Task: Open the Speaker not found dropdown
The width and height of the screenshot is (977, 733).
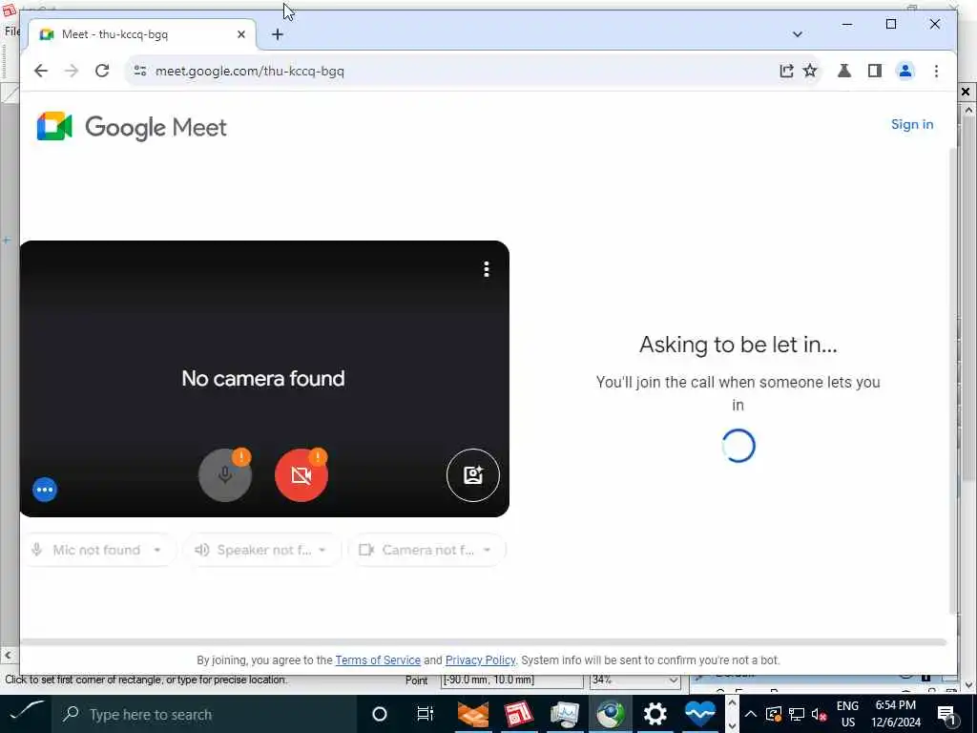Action: (261, 550)
